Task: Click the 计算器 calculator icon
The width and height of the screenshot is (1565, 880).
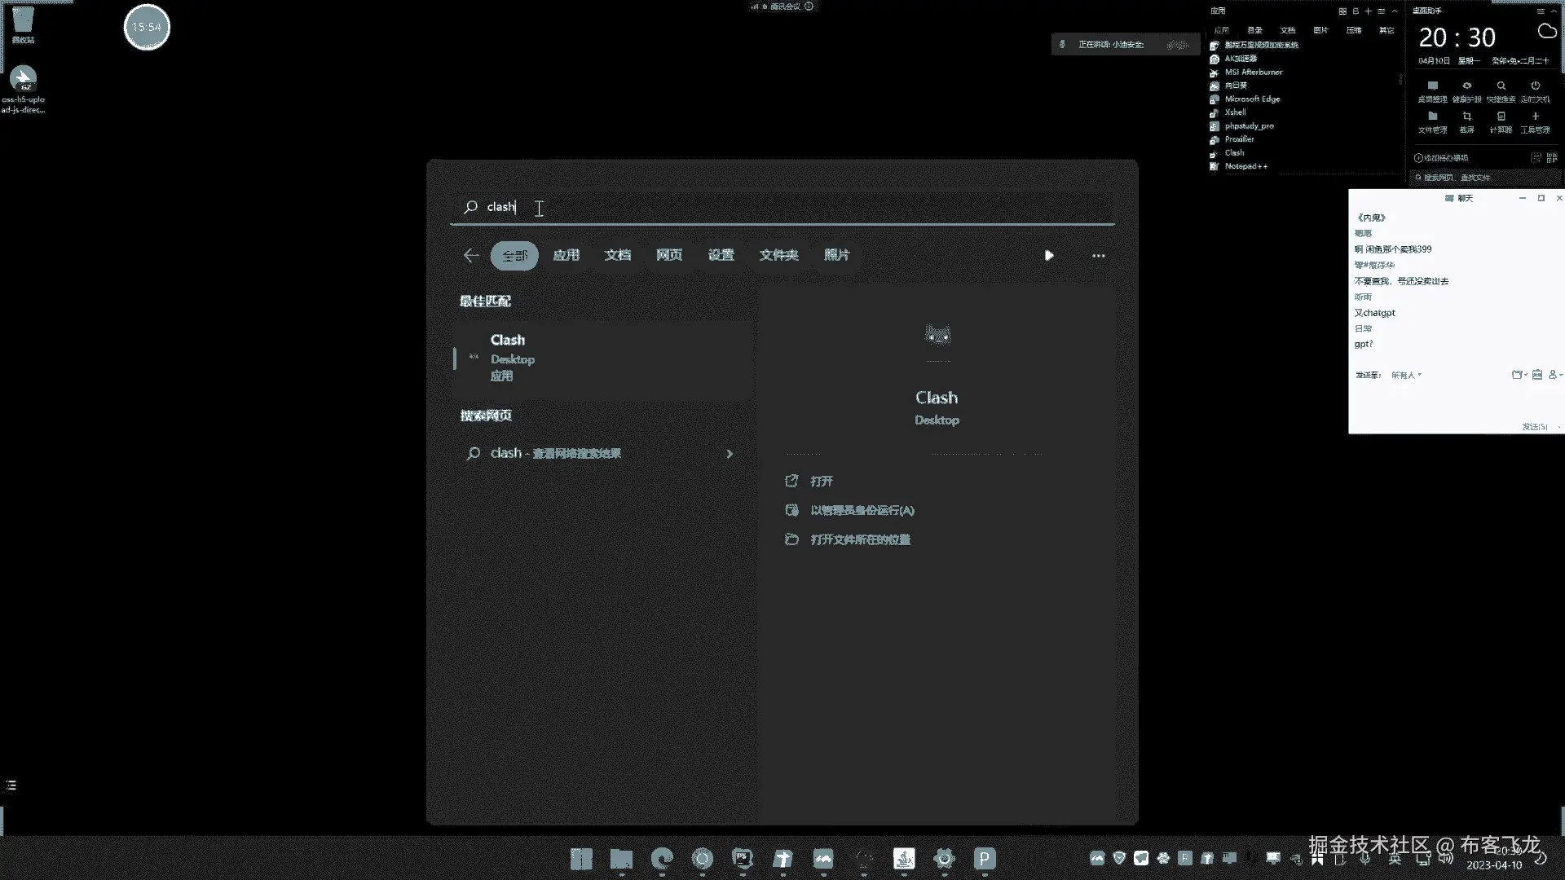Action: (x=1501, y=117)
